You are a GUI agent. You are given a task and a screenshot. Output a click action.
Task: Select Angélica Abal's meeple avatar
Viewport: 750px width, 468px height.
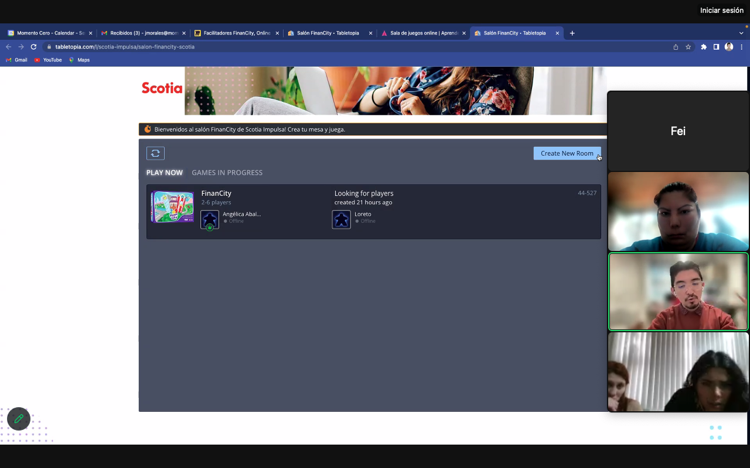click(x=210, y=219)
